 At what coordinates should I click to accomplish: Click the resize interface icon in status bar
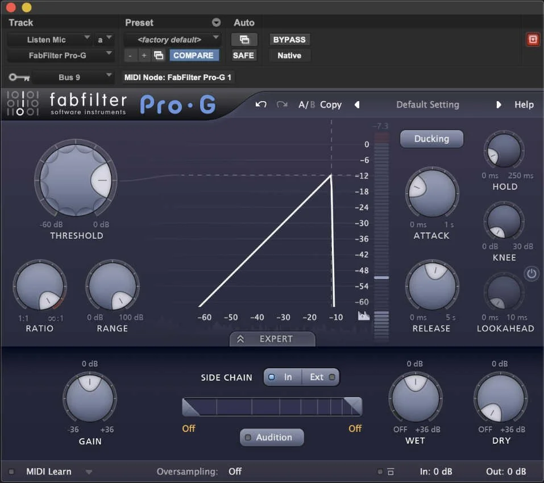(391, 472)
